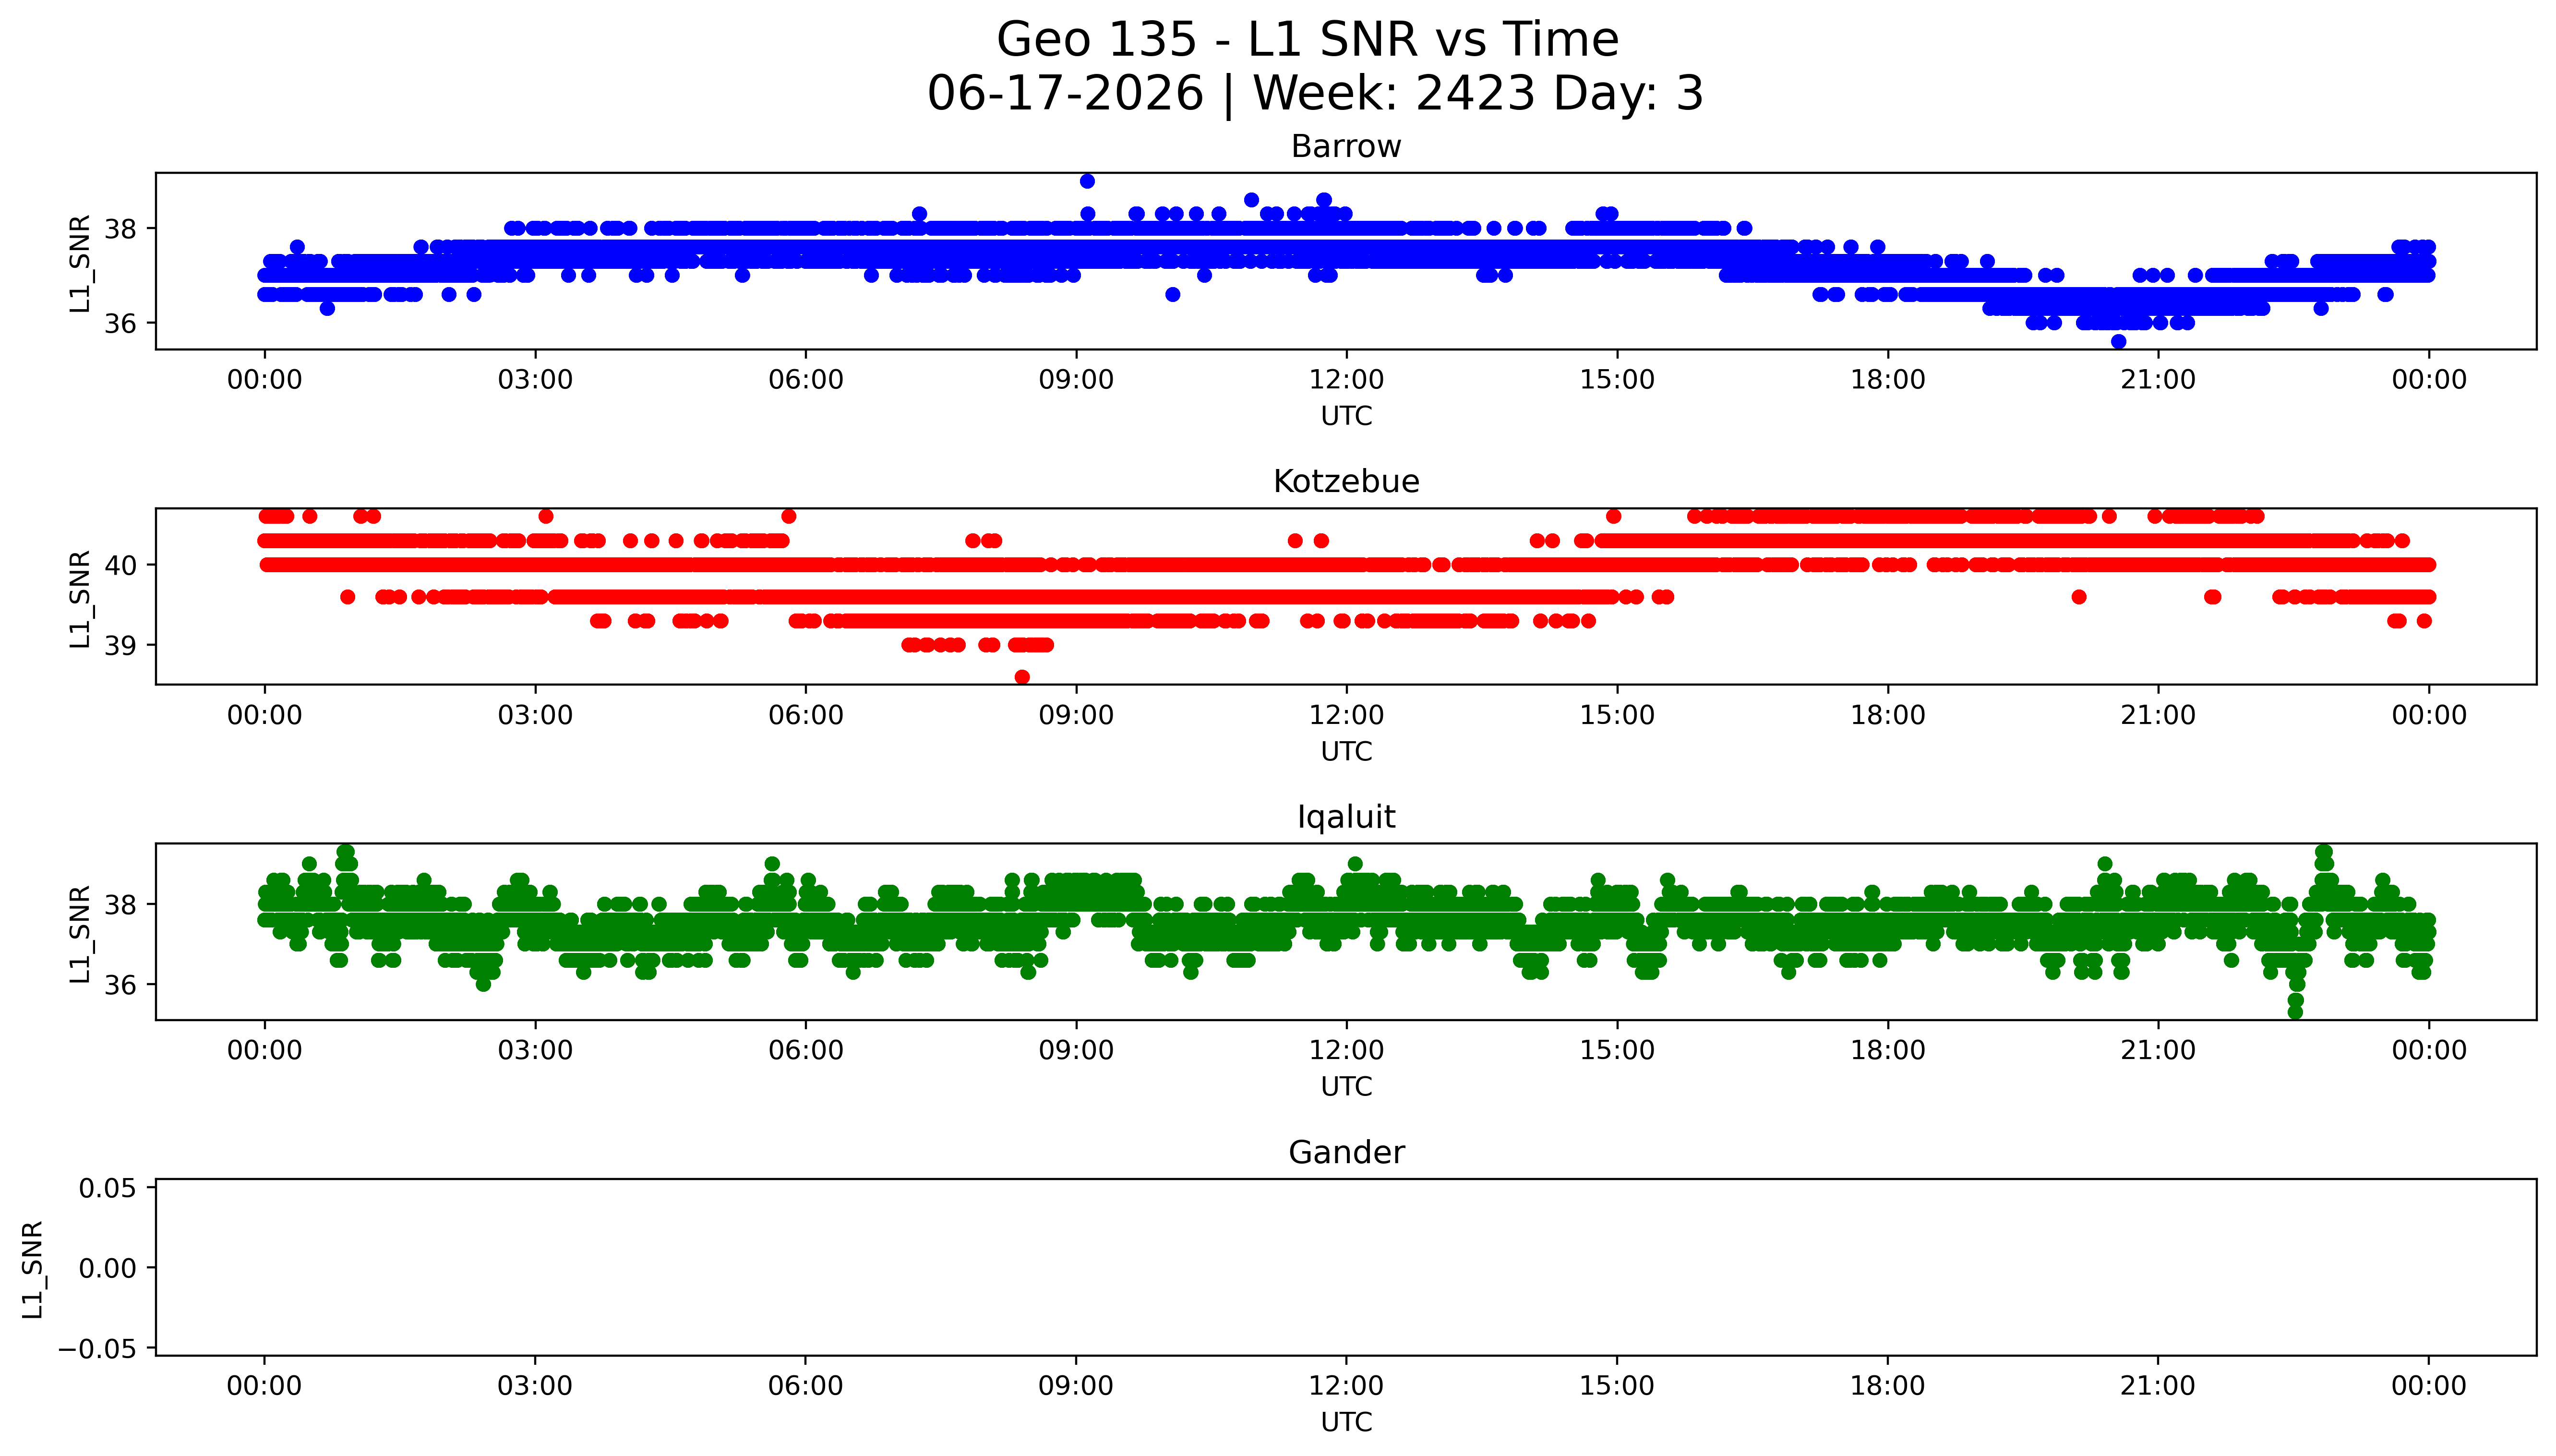Click the date line 06-17-2026 Week 2423
This screenshot has width=2556, height=1456.
coord(1315,94)
